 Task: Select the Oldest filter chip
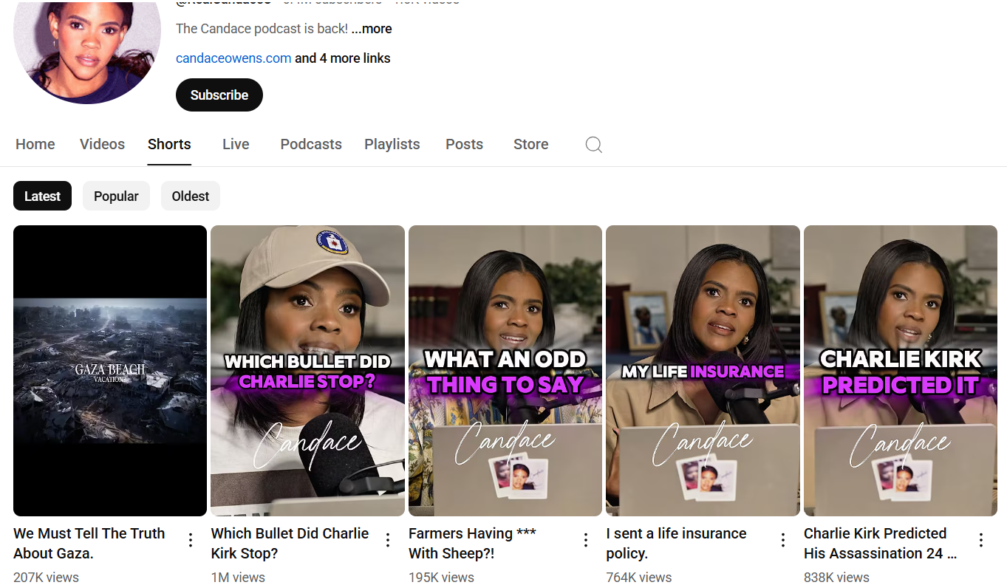191,196
